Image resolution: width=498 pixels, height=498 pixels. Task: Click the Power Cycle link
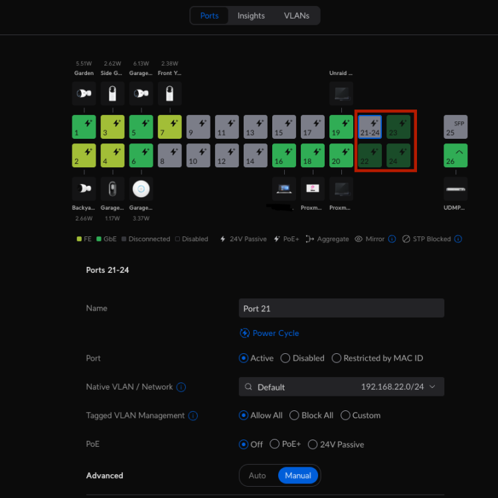pos(270,333)
